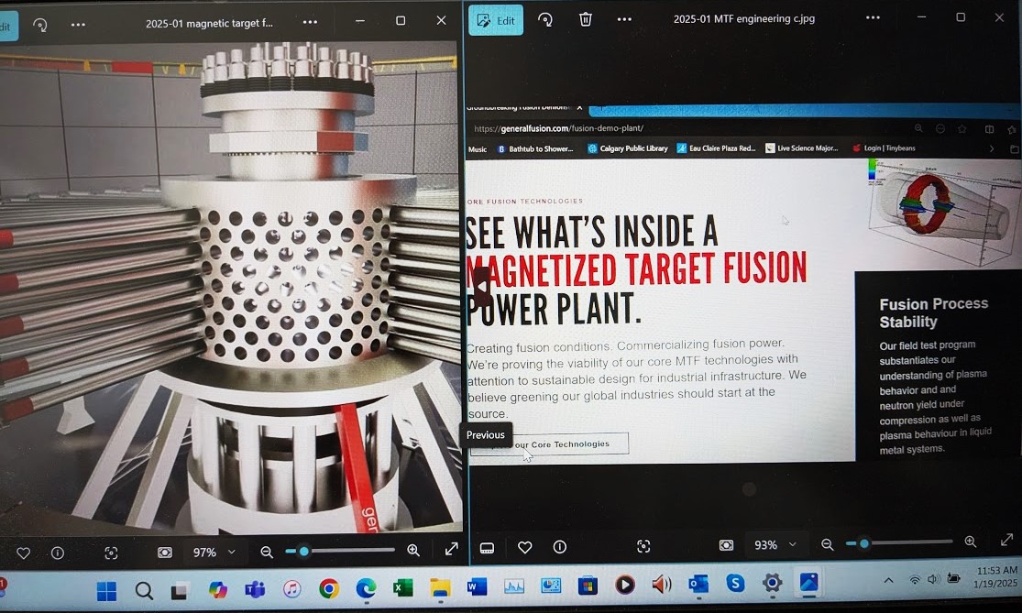This screenshot has width=1022, height=613.
Task: Click the zoom slider in left Photos window
Action: pos(341,551)
